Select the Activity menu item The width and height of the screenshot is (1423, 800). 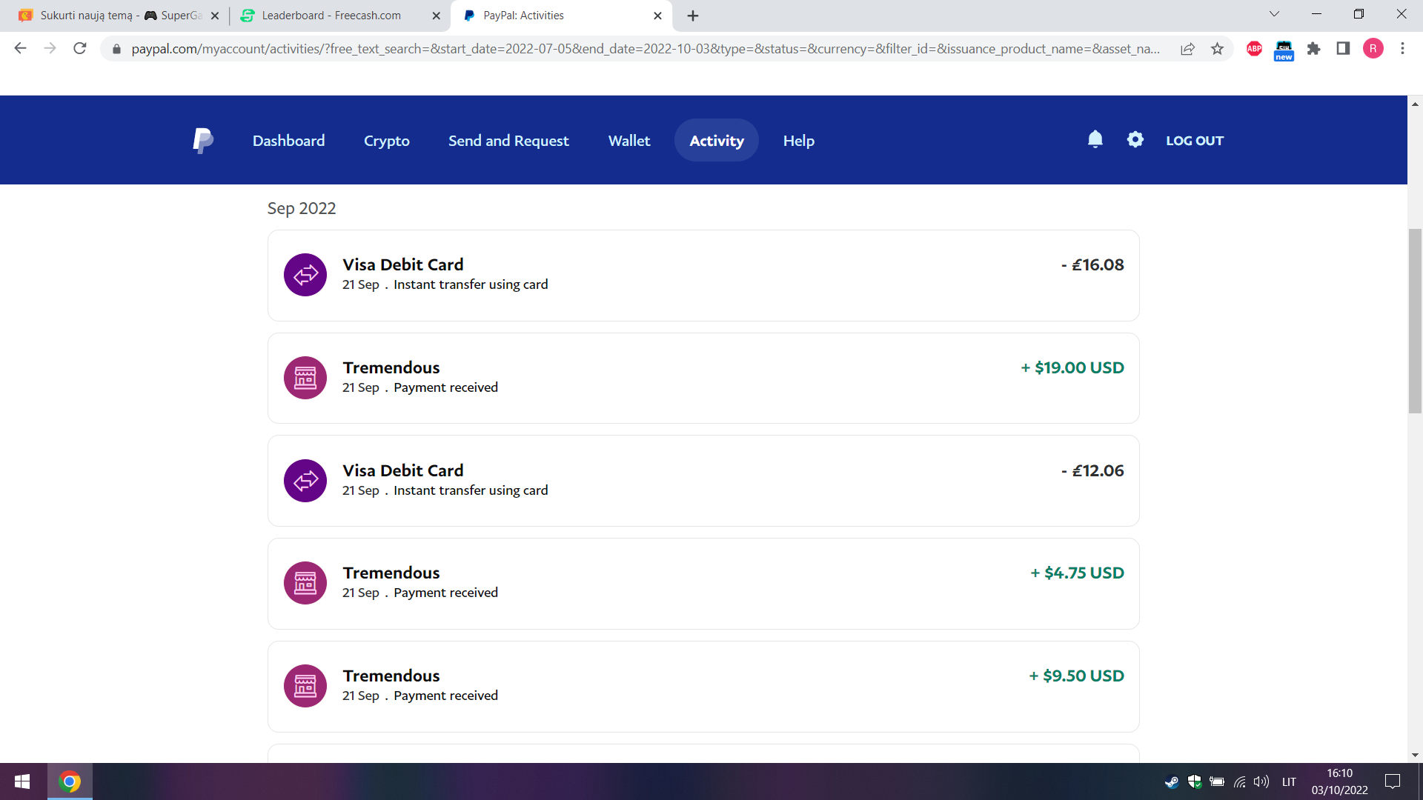[717, 140]
